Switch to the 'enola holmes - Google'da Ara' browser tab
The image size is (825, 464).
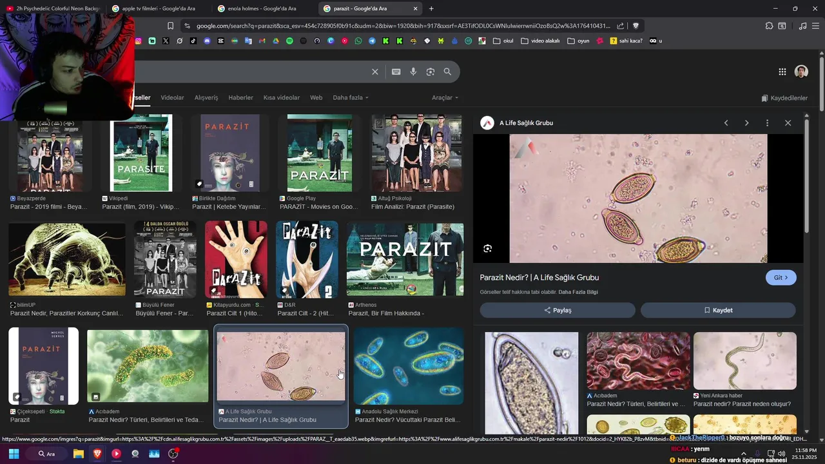[x=263, y=8]
